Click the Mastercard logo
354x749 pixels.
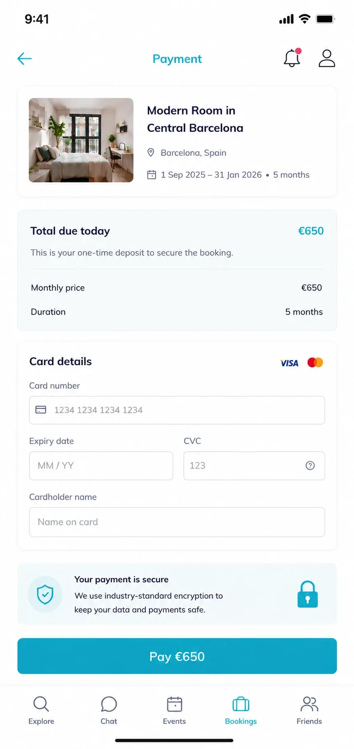tap(315, 363)
